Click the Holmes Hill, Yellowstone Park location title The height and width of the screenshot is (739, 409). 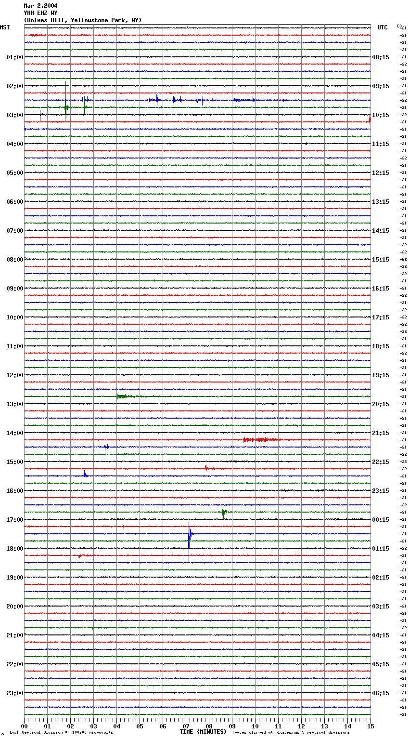coord(82,20)
